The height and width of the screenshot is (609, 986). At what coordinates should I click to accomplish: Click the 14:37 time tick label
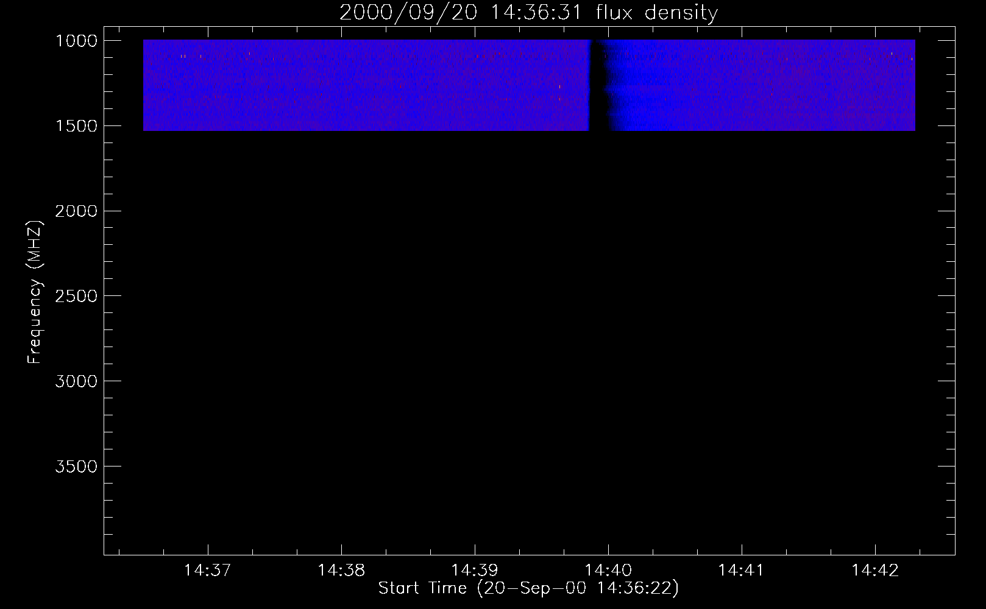(x=208, y=571)
